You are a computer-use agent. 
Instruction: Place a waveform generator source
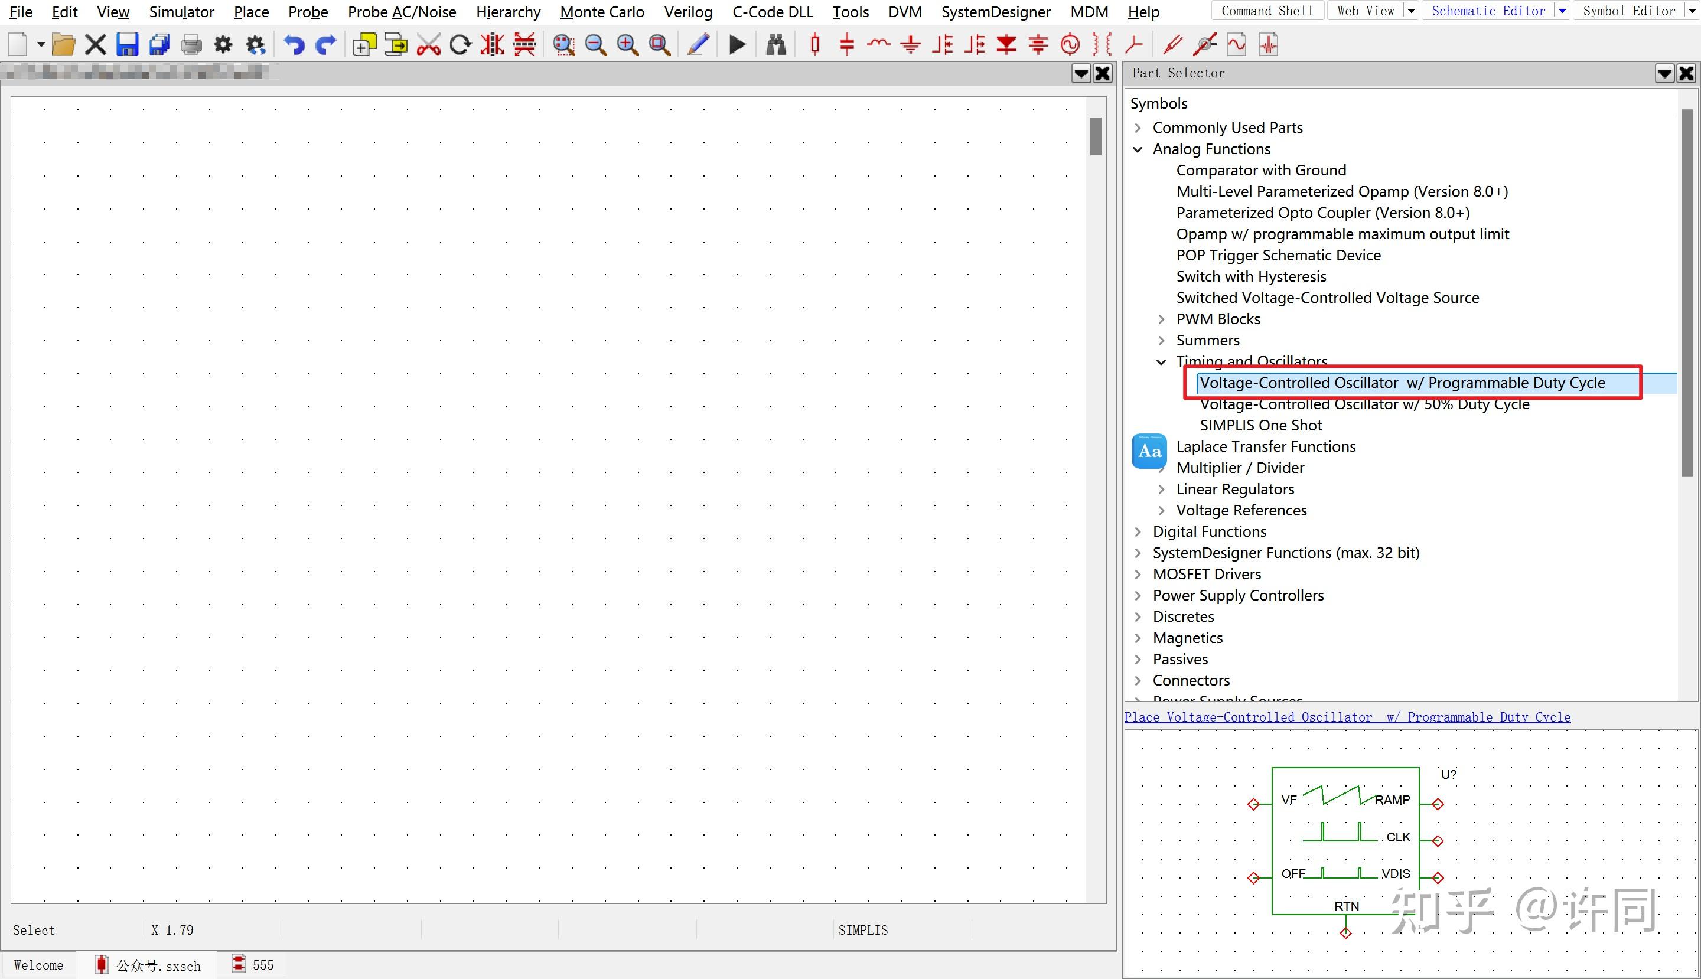[x=1070, y=45]
